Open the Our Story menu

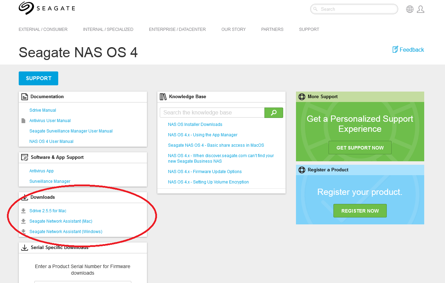[x=234, y=29]
